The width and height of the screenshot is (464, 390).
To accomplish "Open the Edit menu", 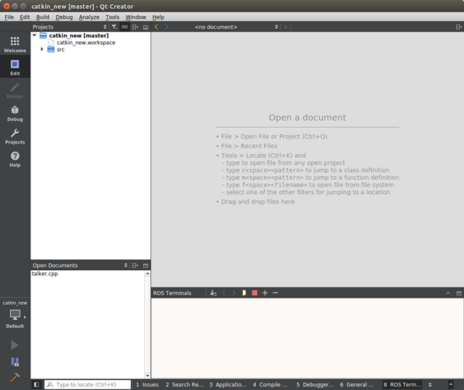I will pyautogui.click(x=25, y=17).
